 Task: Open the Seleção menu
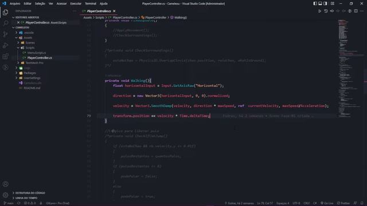coord(40,3)
